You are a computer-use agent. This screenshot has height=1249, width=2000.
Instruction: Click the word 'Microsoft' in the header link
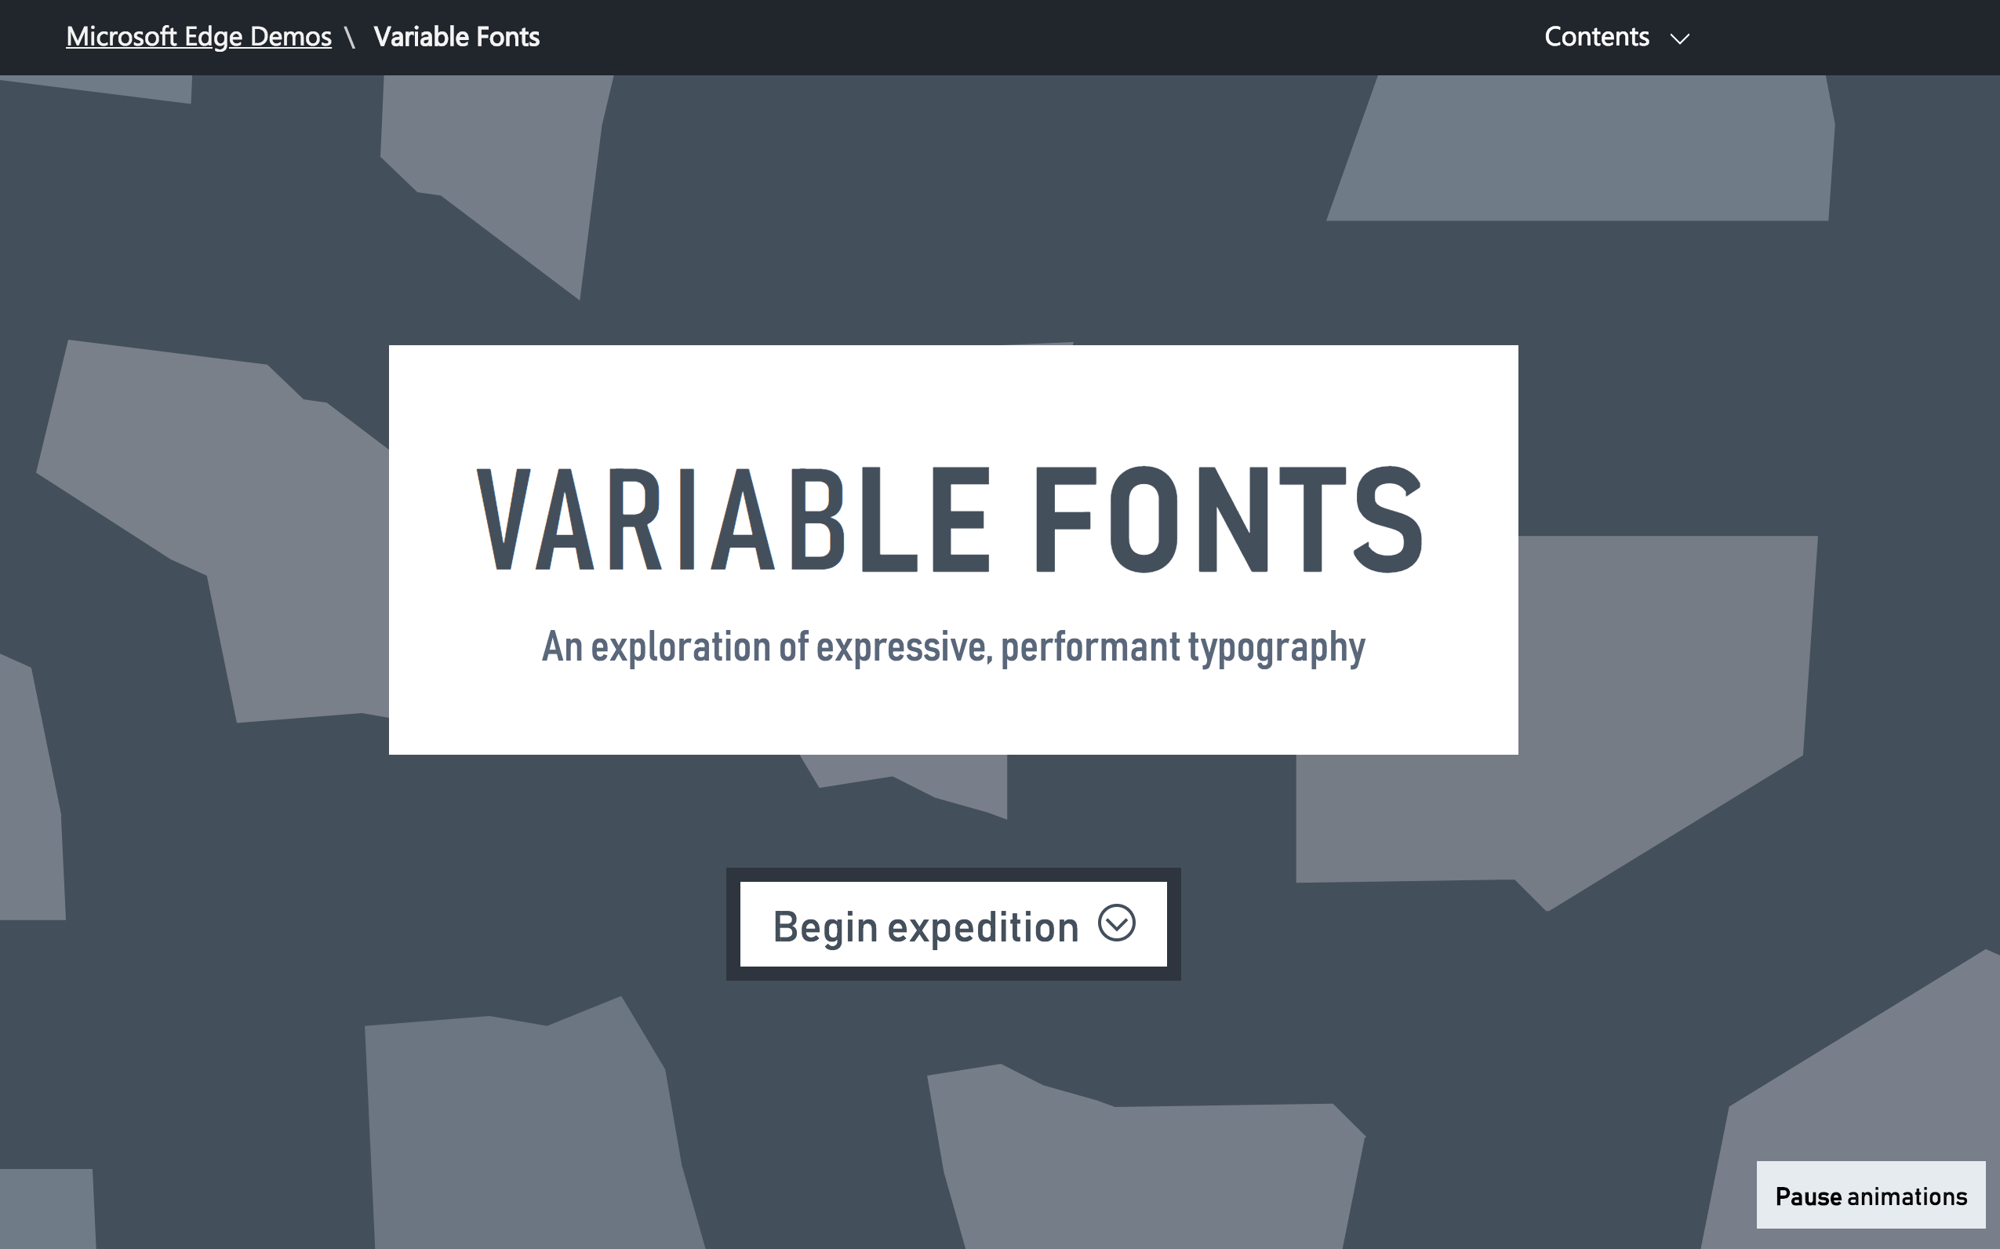(x=122, y=37)
